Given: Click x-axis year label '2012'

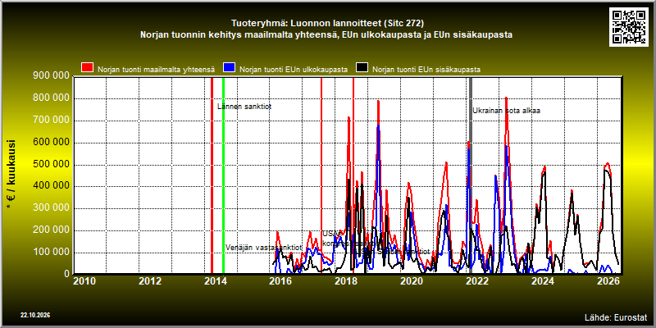Looking at the screenshot, I should [150, 281].
